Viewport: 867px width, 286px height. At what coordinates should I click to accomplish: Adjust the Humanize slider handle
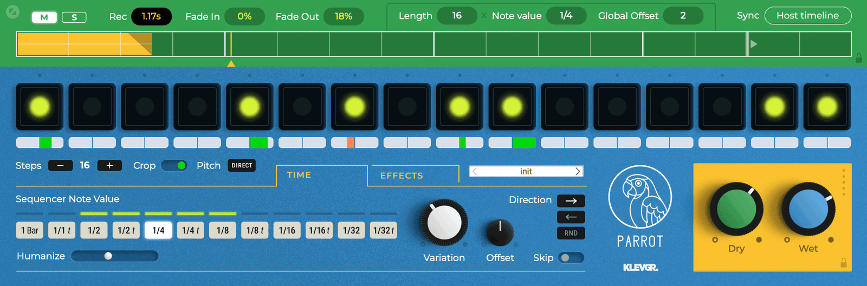(x=108, y=256)
